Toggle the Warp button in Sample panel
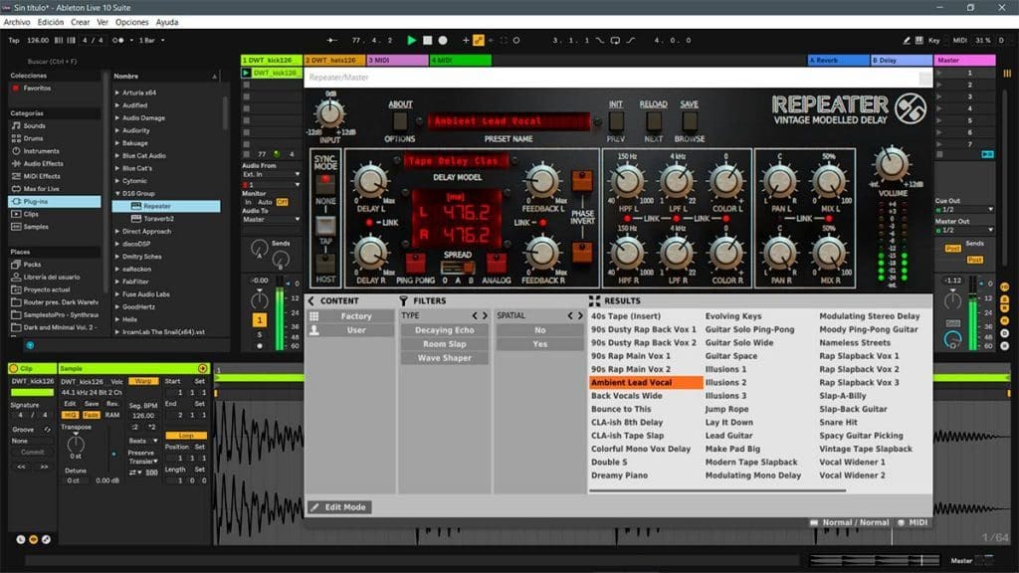The image size is (1019, 573). click(x=143, y=381)
